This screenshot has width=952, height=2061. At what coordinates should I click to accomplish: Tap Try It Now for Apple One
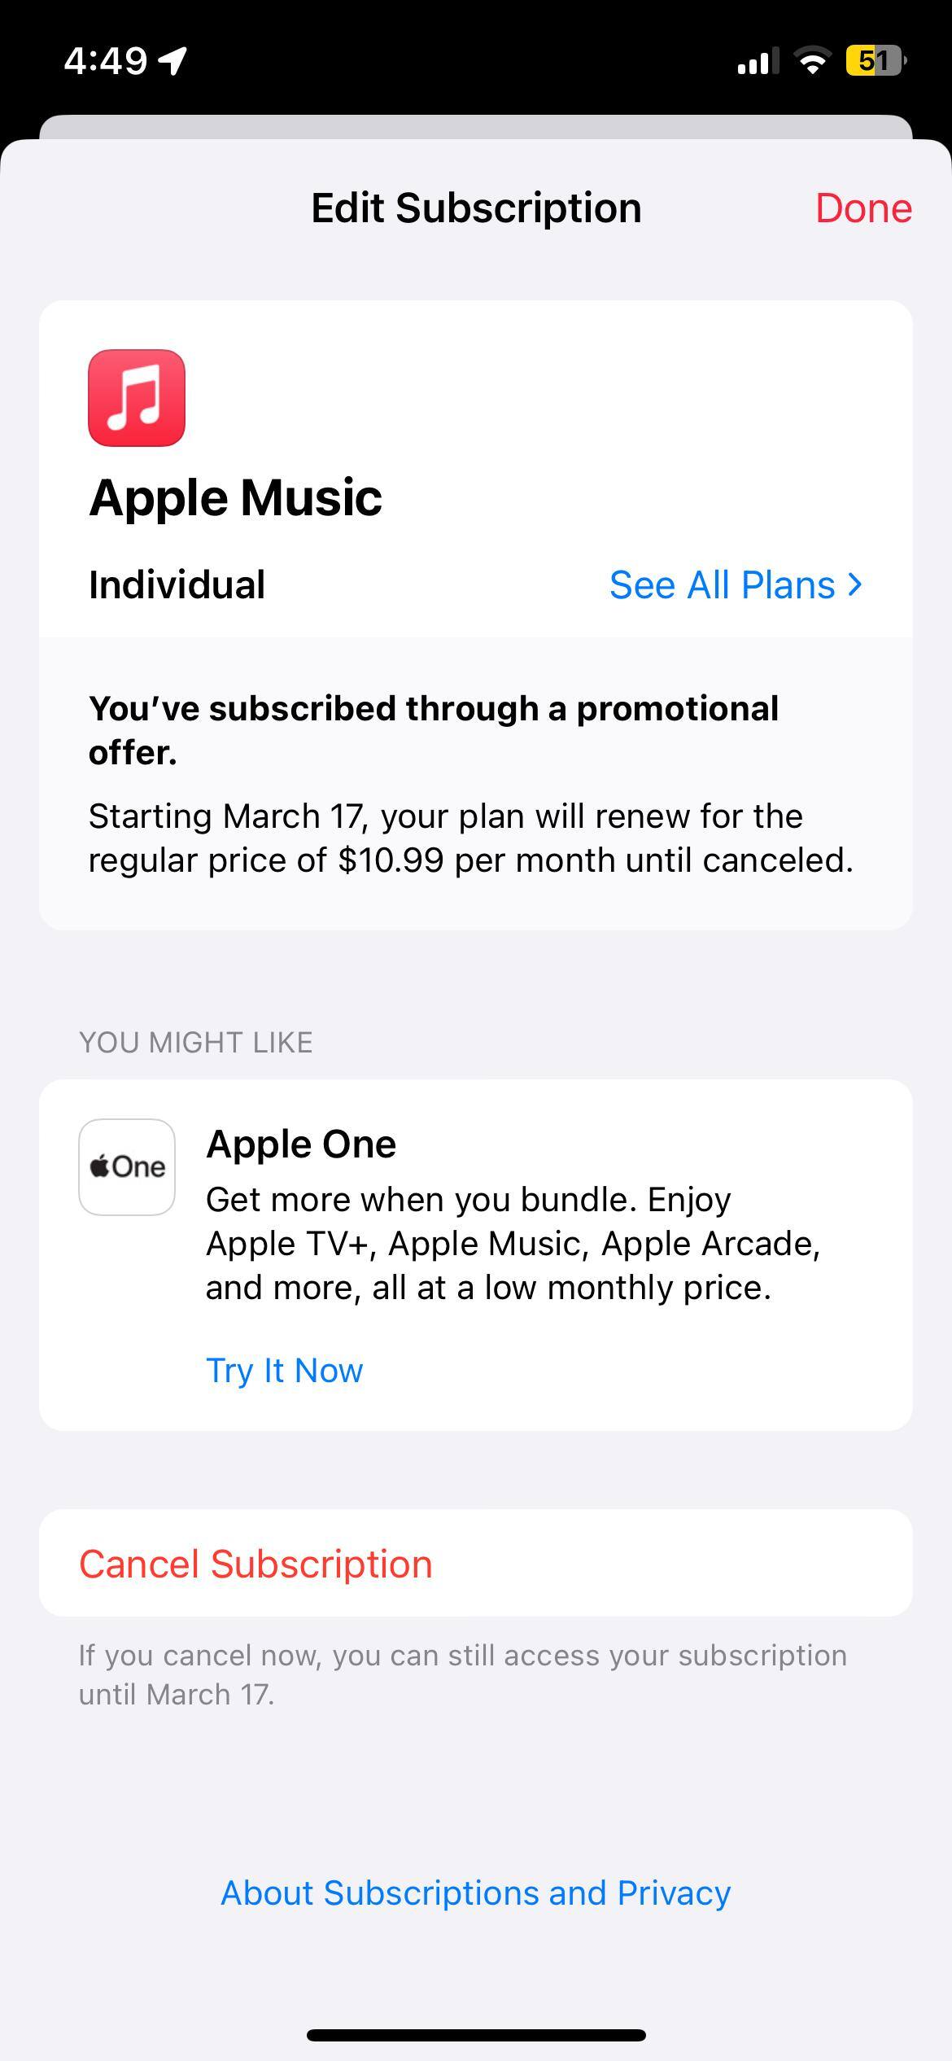click(x=284, y=1370)
